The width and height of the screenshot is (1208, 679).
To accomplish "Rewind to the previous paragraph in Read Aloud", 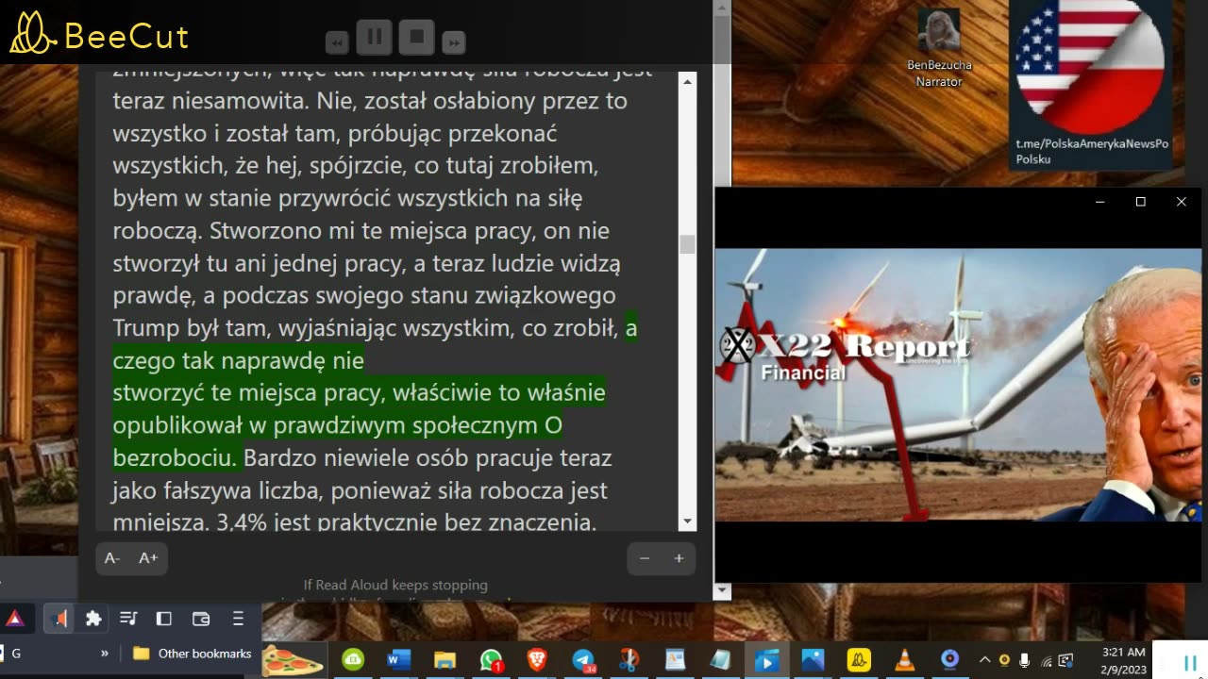I will tap(337, 42).
